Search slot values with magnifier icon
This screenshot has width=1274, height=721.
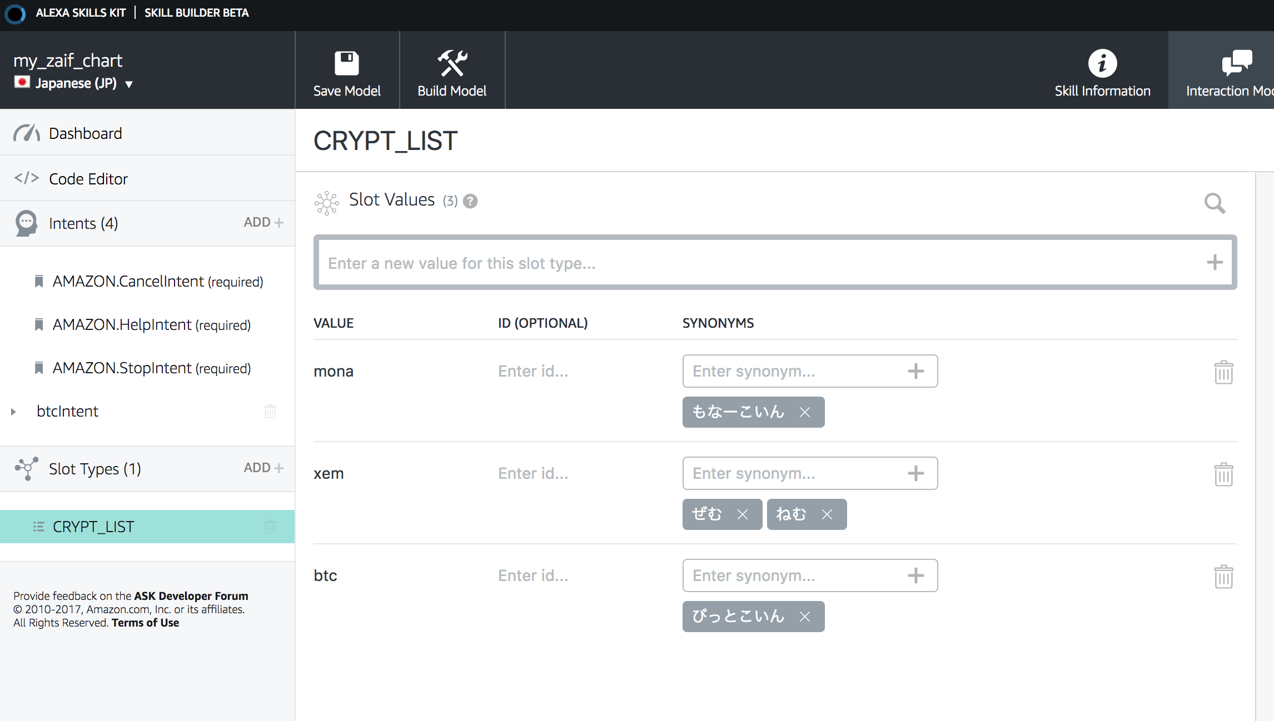point(1215,203)
